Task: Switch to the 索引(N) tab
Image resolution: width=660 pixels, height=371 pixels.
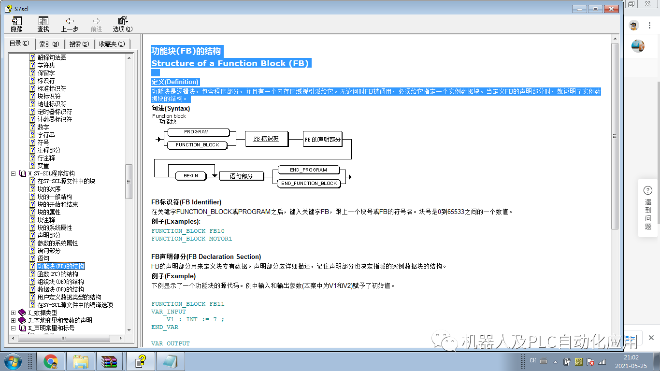Action: coord(49,43)
